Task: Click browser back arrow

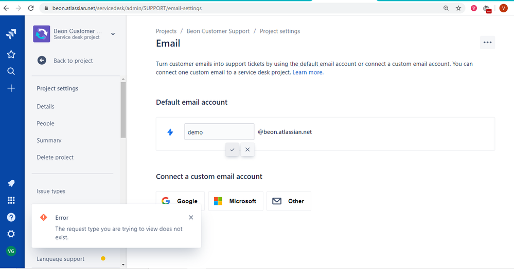Action: point(6,8)
